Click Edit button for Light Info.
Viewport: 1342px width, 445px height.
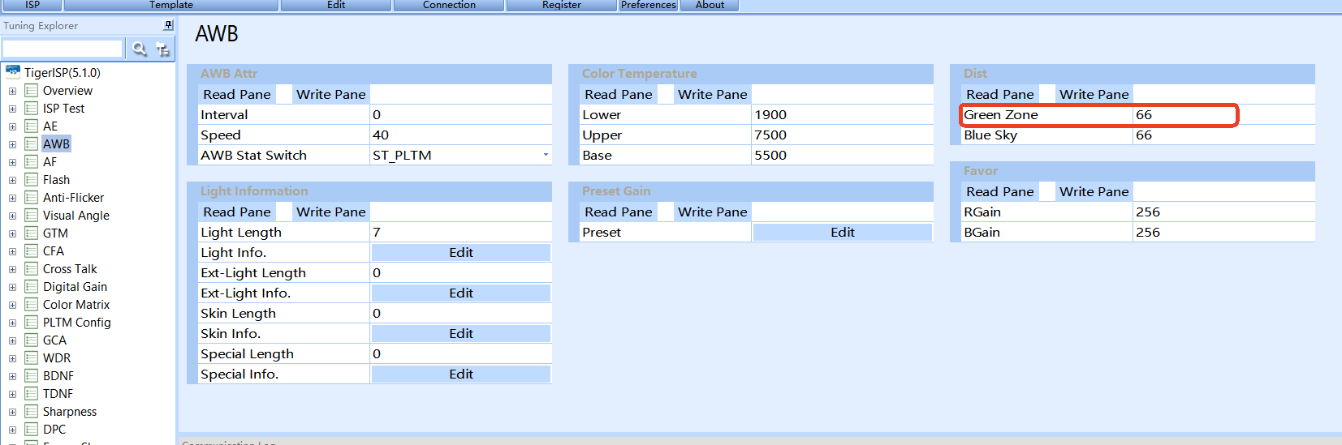(461, 252)
